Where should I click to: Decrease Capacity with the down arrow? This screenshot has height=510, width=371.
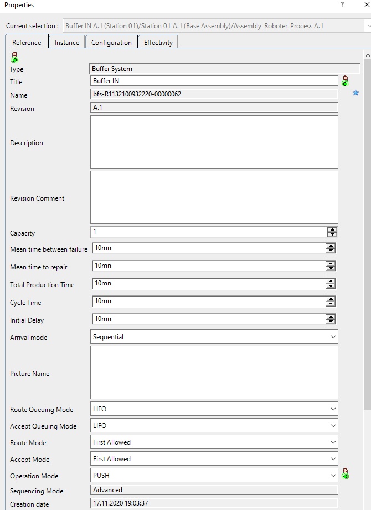tap(332, 234)
